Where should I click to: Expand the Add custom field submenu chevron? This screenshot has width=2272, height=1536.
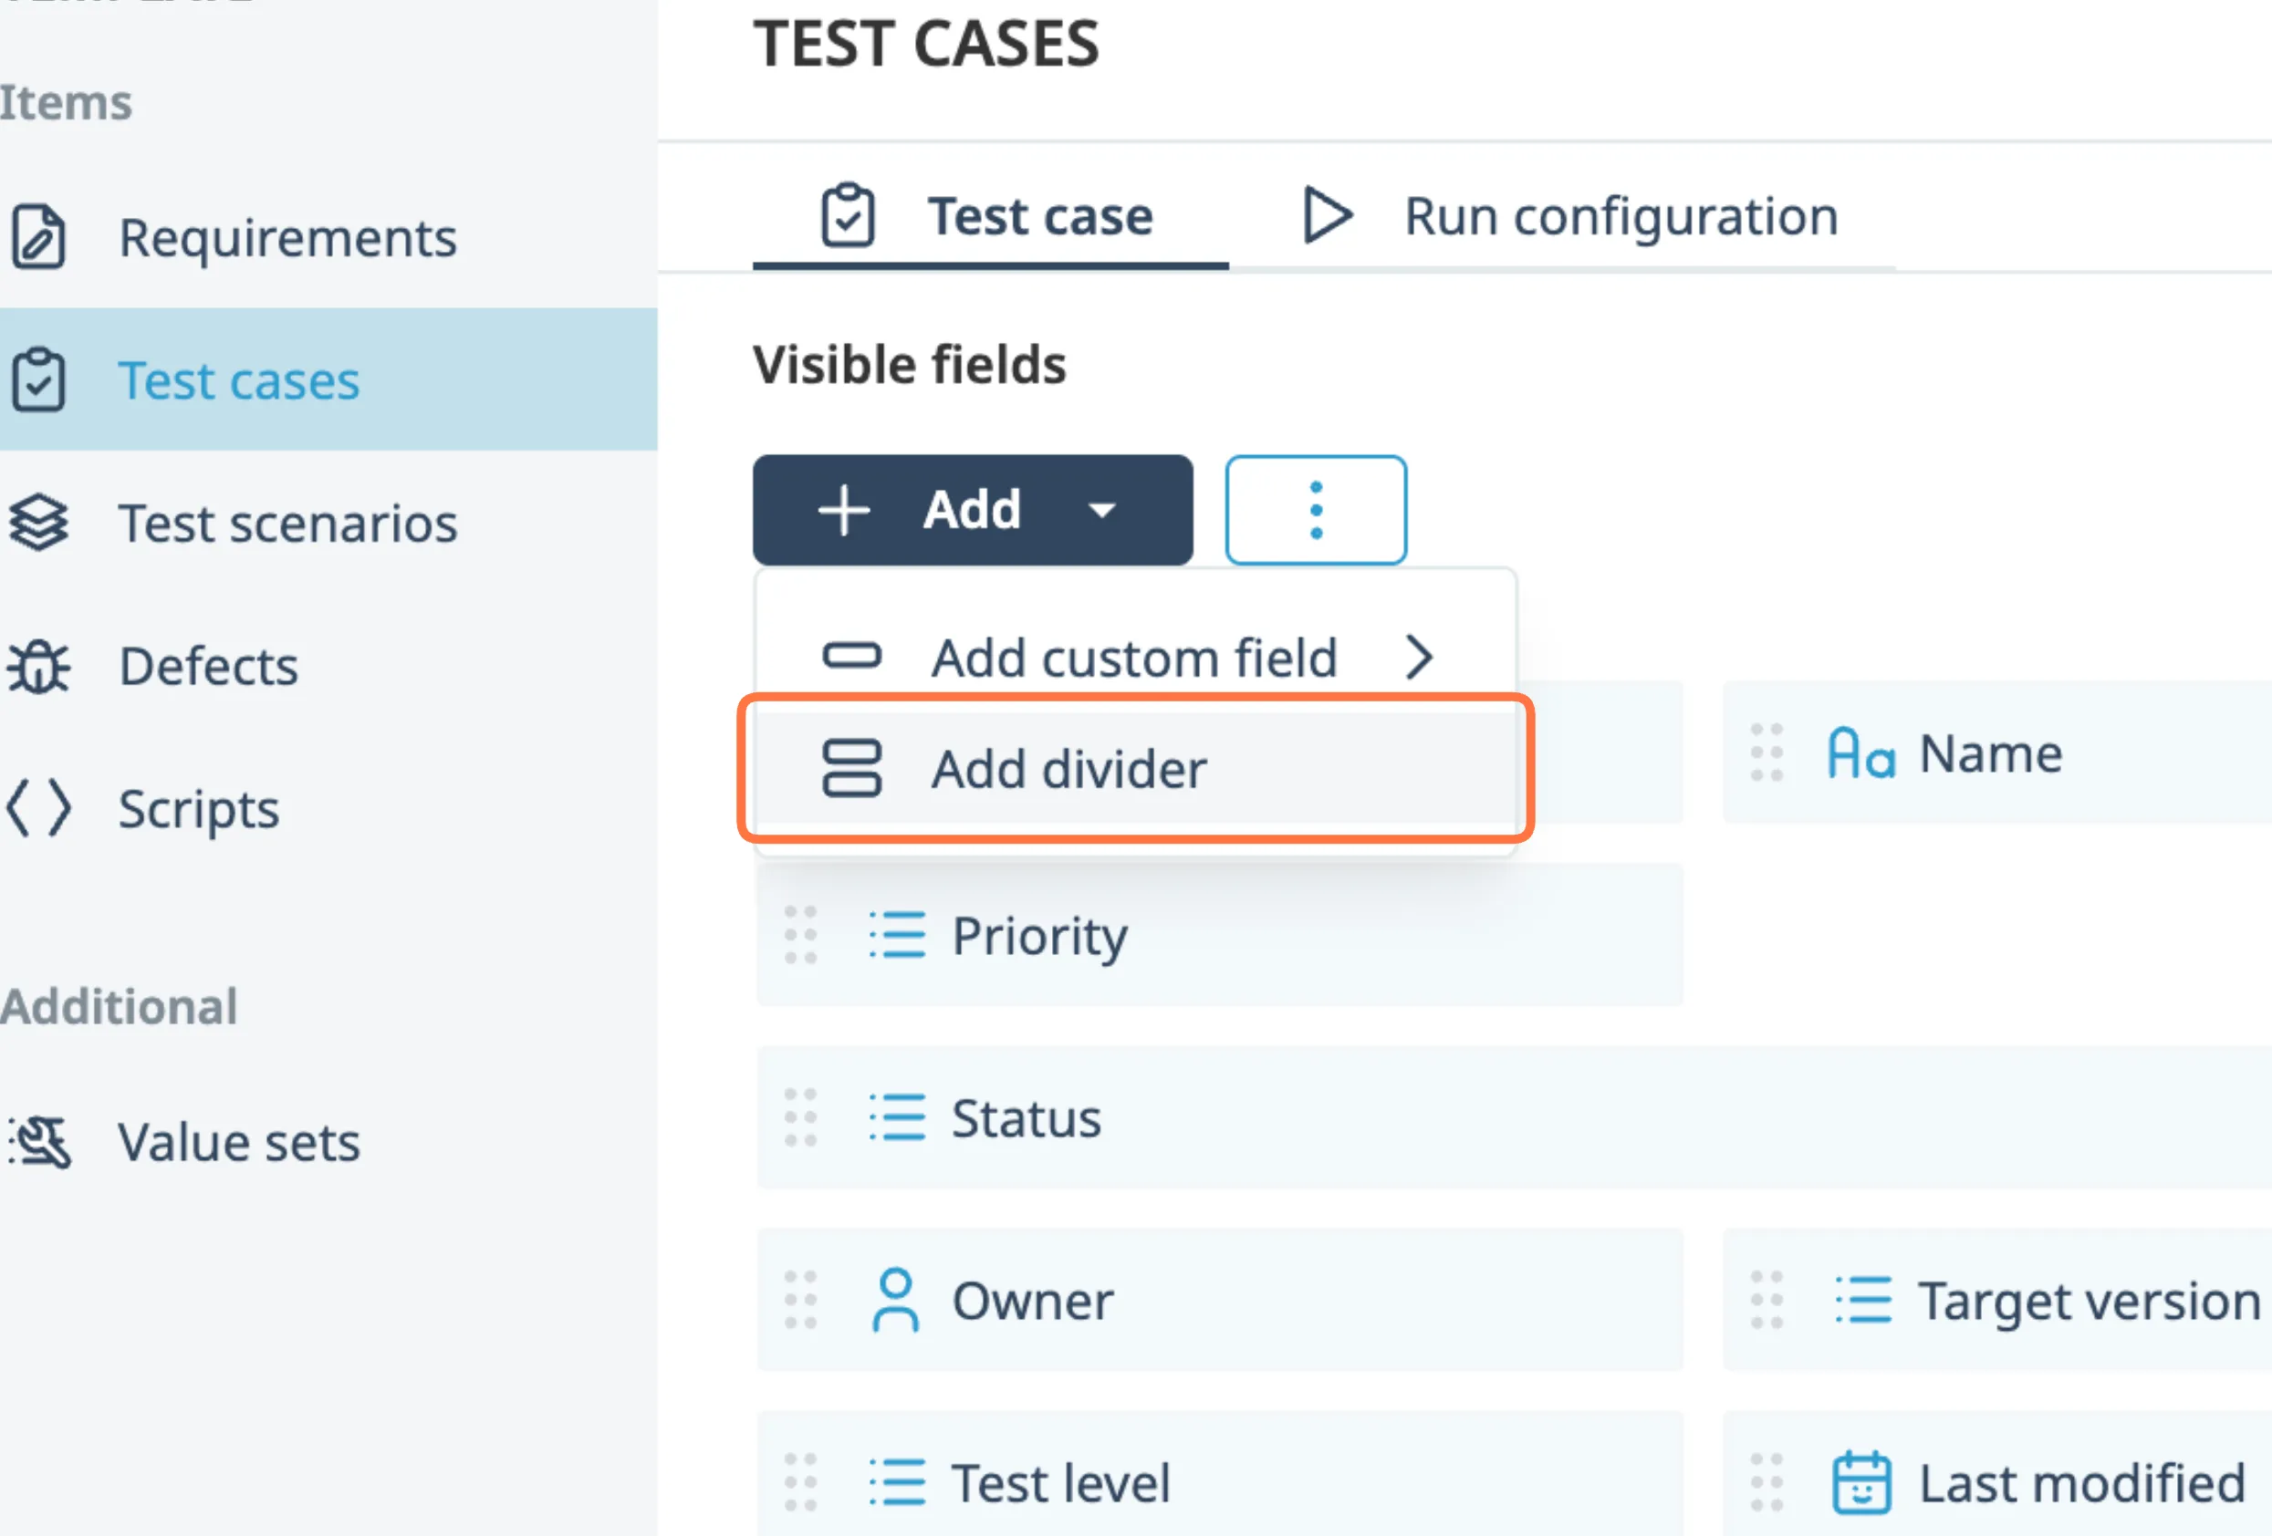point(1419,658)
